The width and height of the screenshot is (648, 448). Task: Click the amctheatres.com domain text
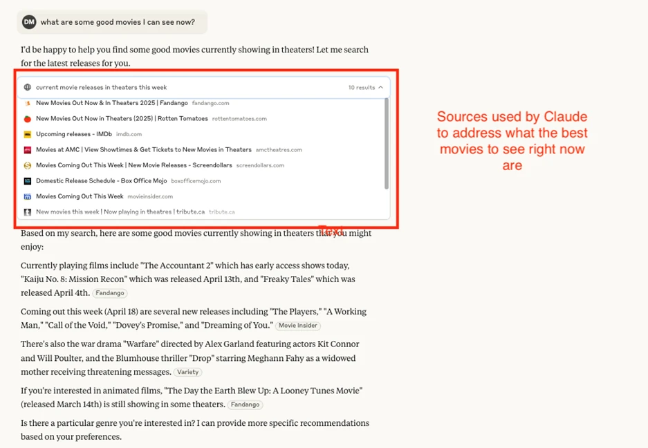click(279, 150)
